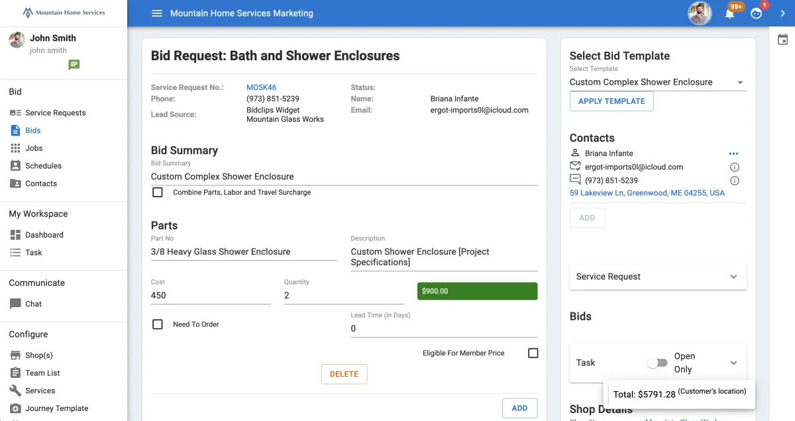Click the Total: $5791.28 label
This screenshot has width=795, height=421.
(x=645, y=395)
